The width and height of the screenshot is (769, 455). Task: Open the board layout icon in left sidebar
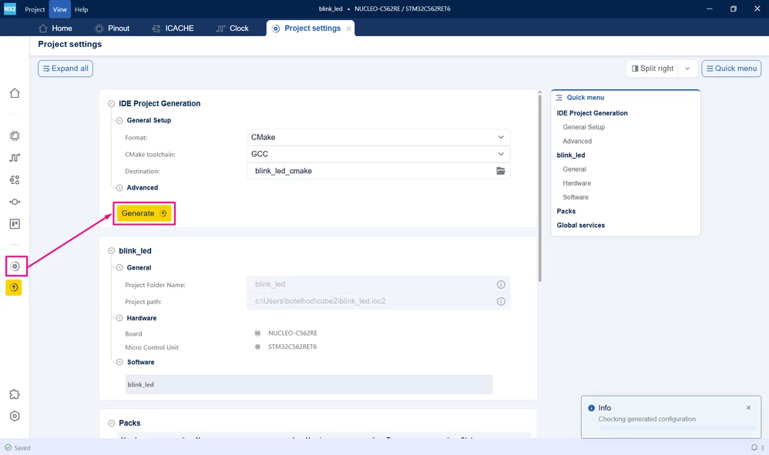[15, 224]
